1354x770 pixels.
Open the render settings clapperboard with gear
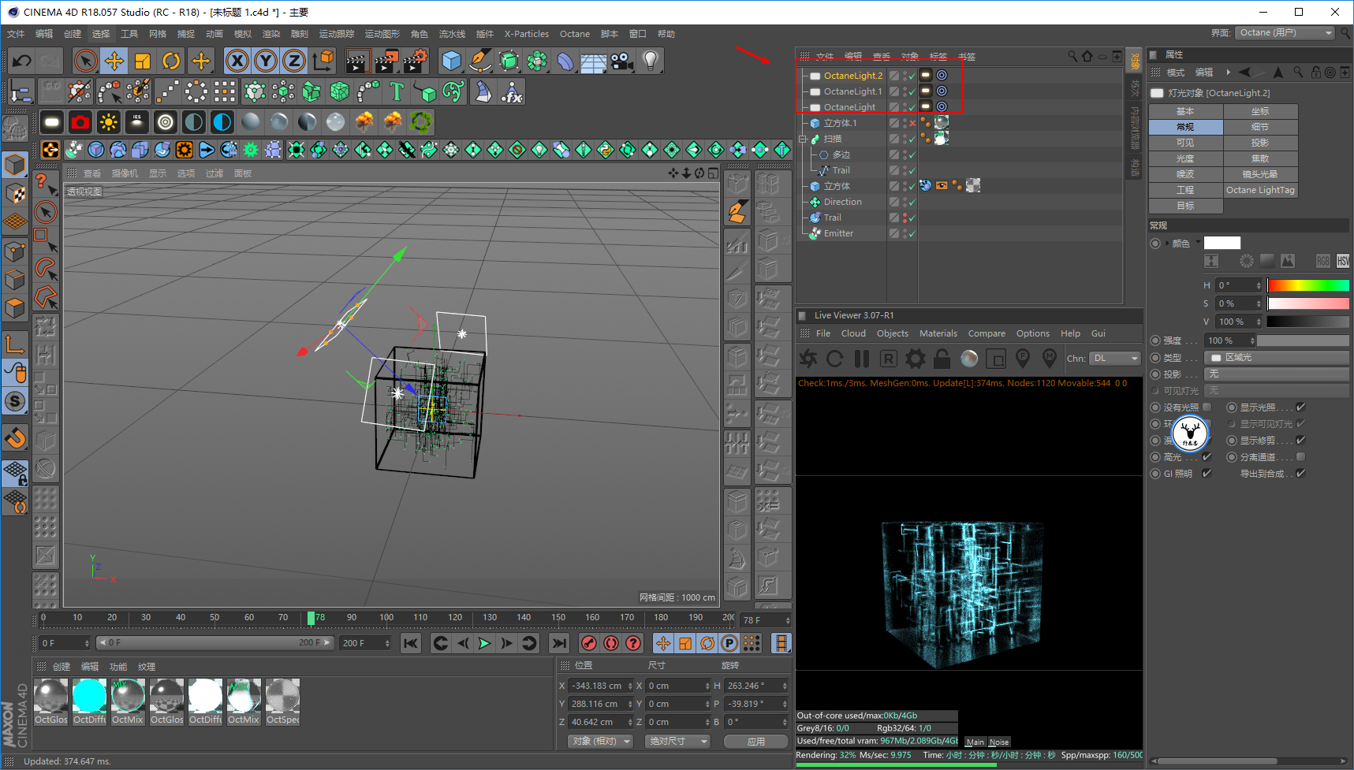pos(416,61)
